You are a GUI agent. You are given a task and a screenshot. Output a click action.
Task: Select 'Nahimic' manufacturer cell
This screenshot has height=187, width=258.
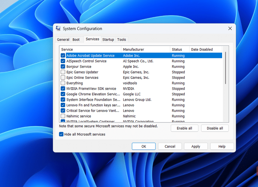click(x=129, y=116)
